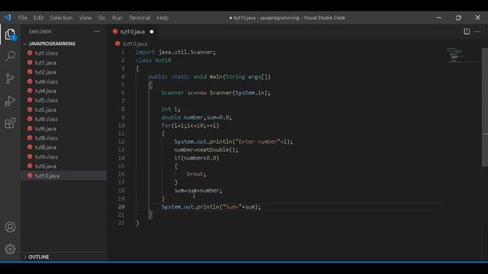Collapse the JAVAPROGRAMMING folder section
488x274 pixels.
tap(52, 44)
